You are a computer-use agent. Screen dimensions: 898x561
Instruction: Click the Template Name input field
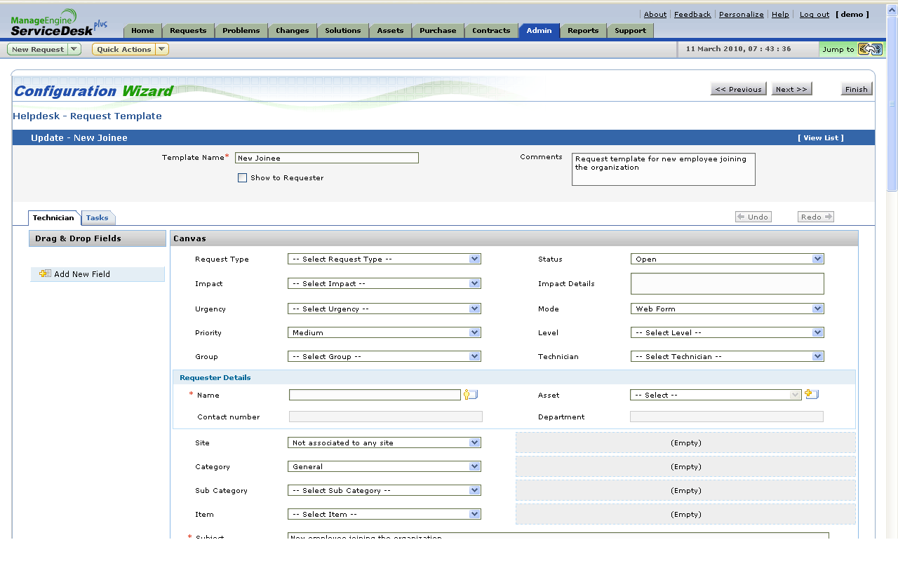[326, 158]
